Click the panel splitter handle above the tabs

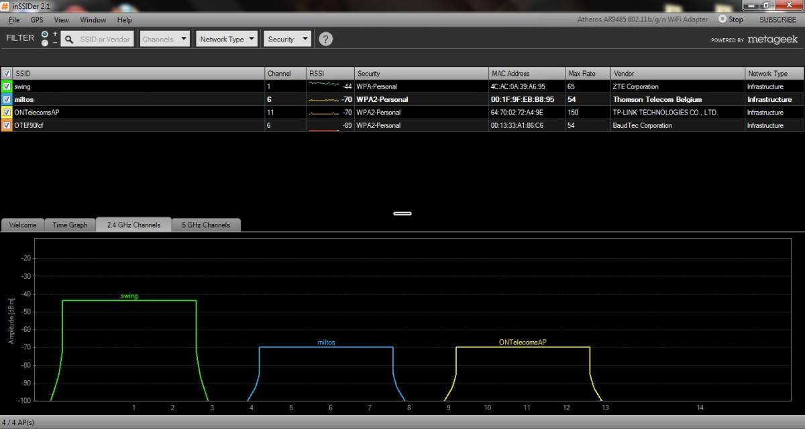(x=402, y=214)
